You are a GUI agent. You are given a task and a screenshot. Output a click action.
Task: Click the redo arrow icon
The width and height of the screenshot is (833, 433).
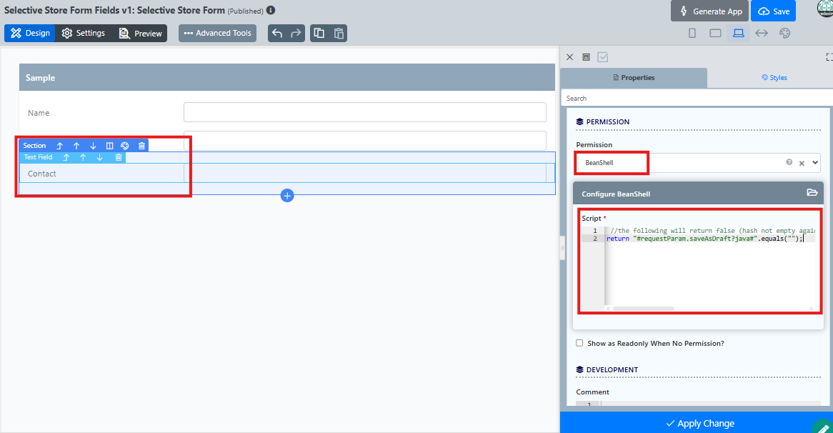tap(295, 33)
